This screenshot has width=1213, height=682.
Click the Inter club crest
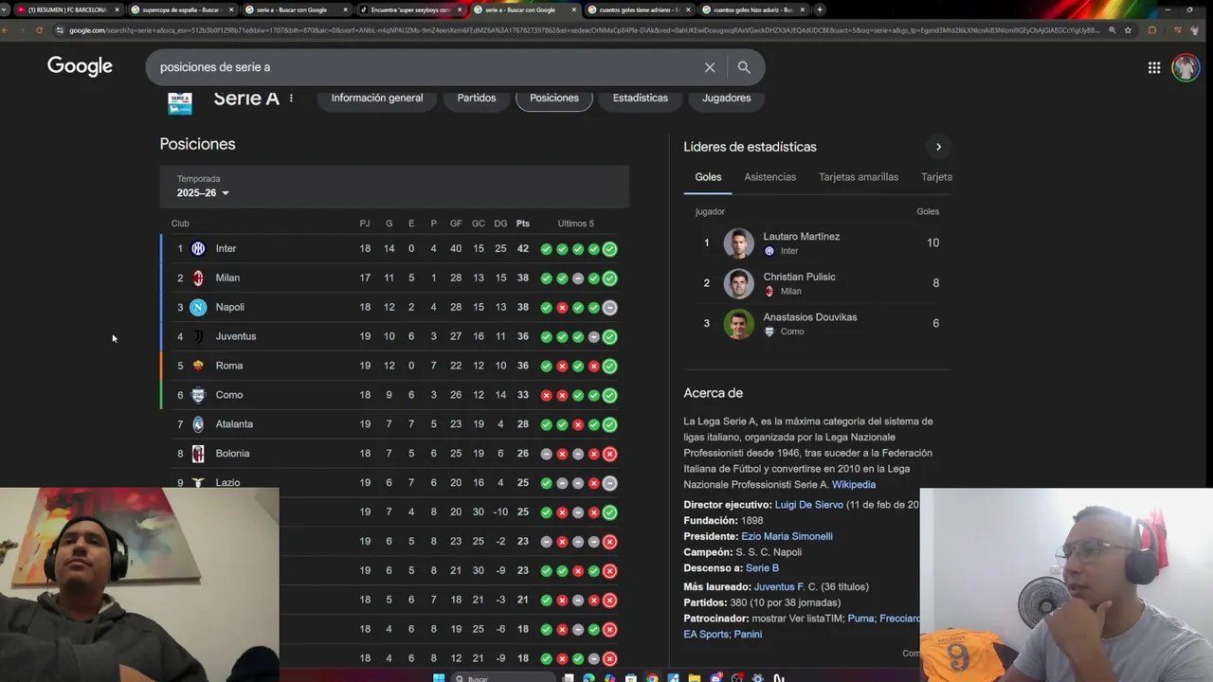click(198, 249)
